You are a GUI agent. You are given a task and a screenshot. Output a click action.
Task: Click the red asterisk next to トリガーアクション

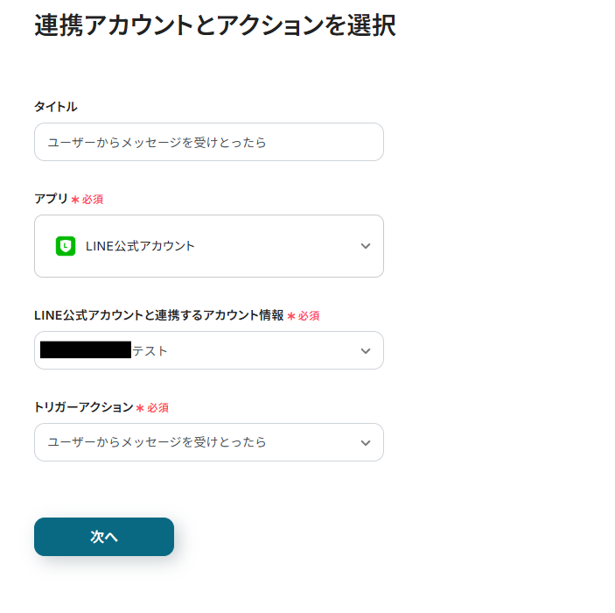(140, 408)
